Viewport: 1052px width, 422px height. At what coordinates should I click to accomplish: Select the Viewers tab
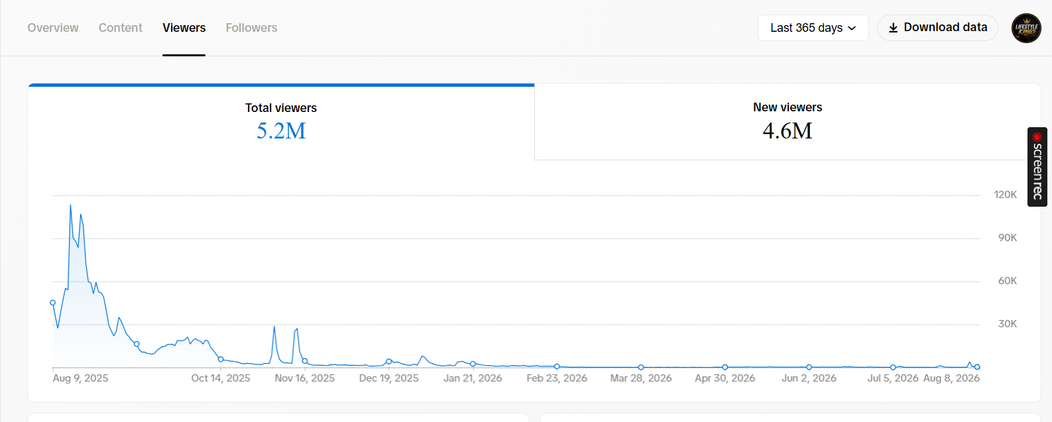tap(184, 28)
